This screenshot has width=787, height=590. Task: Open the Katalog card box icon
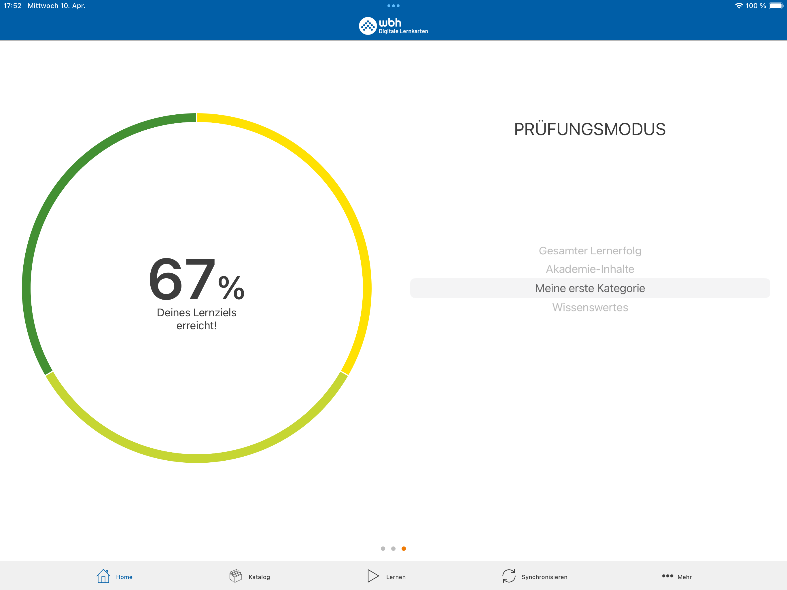[236, 576]
